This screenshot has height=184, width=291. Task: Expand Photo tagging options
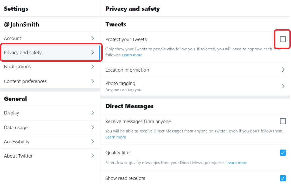(283, 86)
